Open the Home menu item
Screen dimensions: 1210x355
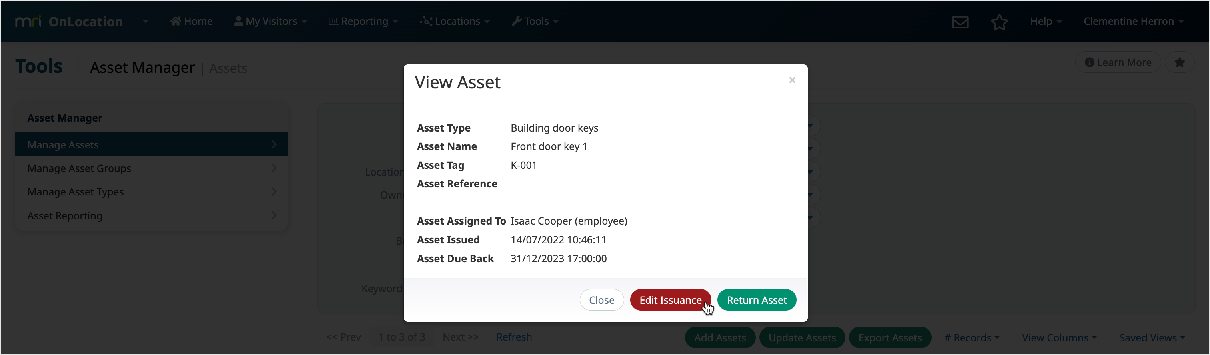click(191, 22)
